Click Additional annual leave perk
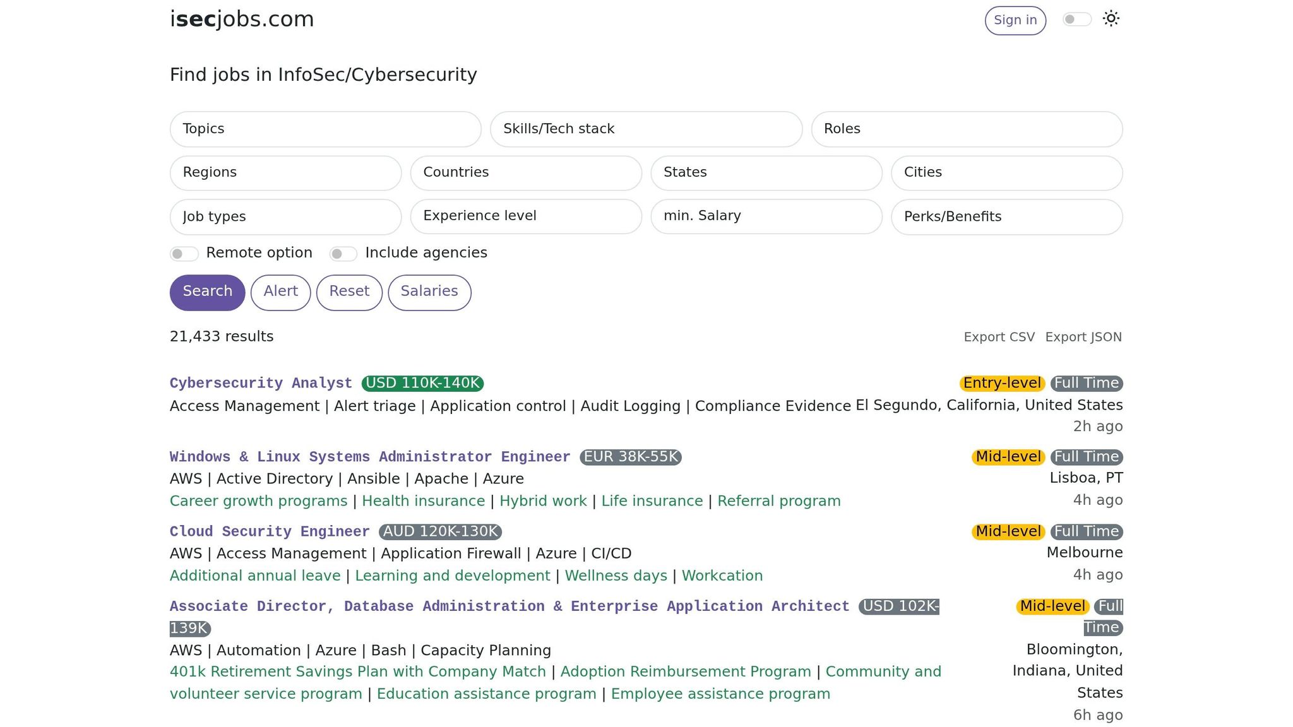 (x=255, y=576)
